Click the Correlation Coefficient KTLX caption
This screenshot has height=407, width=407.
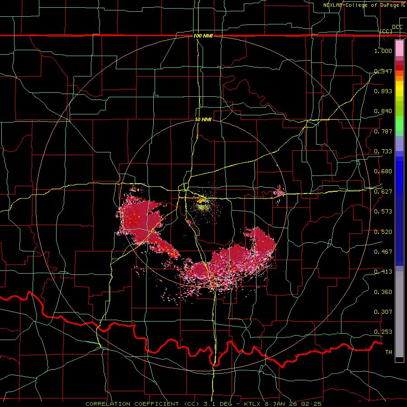[x=203, y=404]
